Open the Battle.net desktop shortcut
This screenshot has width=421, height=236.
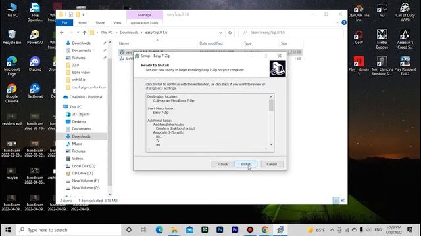(35, 91)
